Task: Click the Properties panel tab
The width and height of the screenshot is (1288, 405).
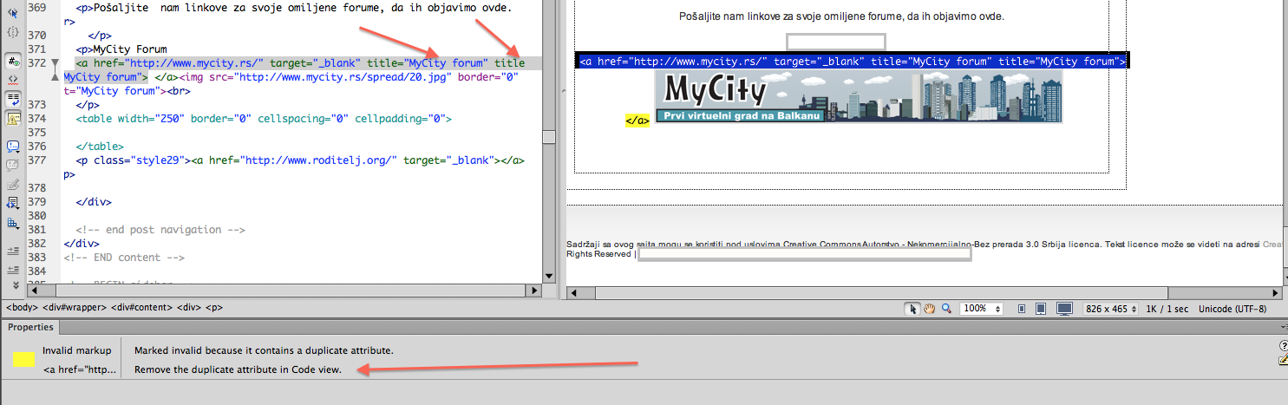Action: [x=31, y=327]
